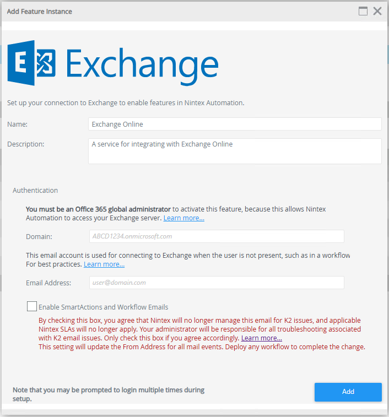The width and height of the screenshot is (389, 417).
Task: Click the large Exchange wordmark text
Action: (142, 66)
